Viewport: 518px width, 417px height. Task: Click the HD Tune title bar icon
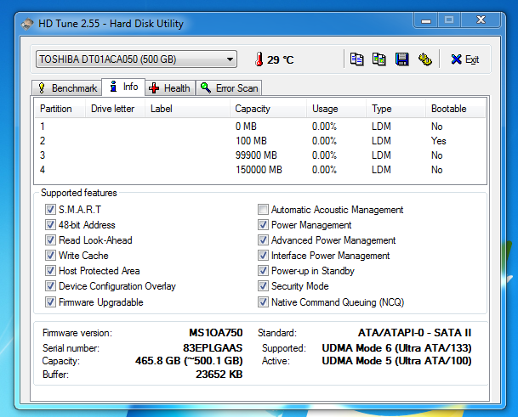click(27, 24)
